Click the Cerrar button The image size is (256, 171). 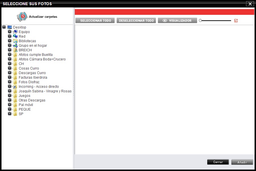(x=218, y=162)
